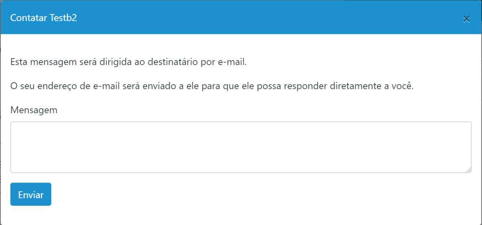This screenshot has width=482, height=225.
Task: Click the "Contatar Testb2" dialog title
Action: coord(43,18)
